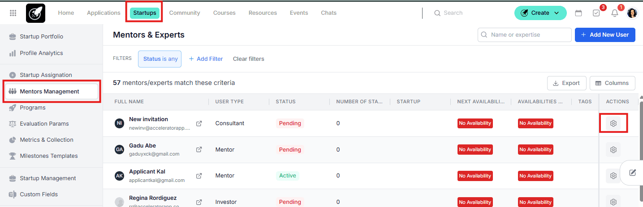Open the Columns chooser

click(x=612, y=83)
